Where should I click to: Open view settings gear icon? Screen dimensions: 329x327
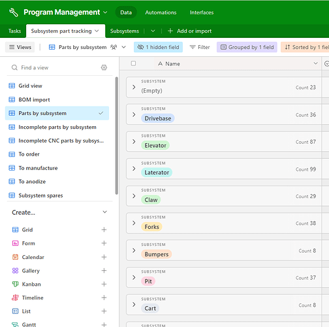104,67
